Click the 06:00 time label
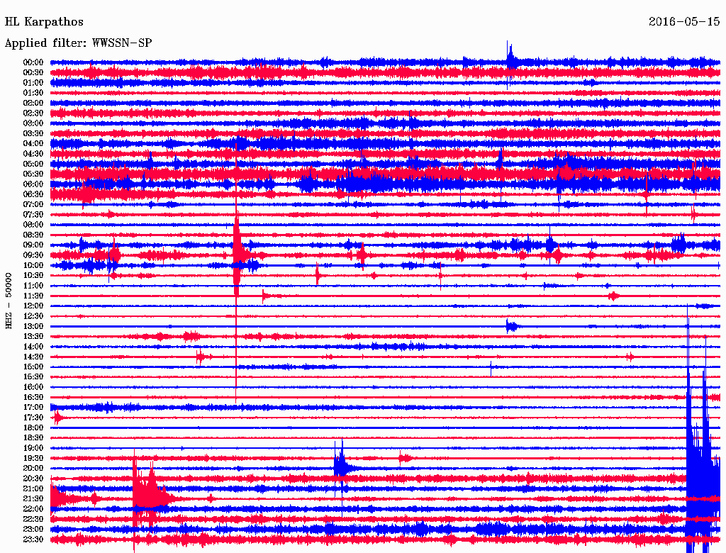Image resolution: width=726 pixels, height=553 pixels. pyautogui.click(x=33, y=184)
